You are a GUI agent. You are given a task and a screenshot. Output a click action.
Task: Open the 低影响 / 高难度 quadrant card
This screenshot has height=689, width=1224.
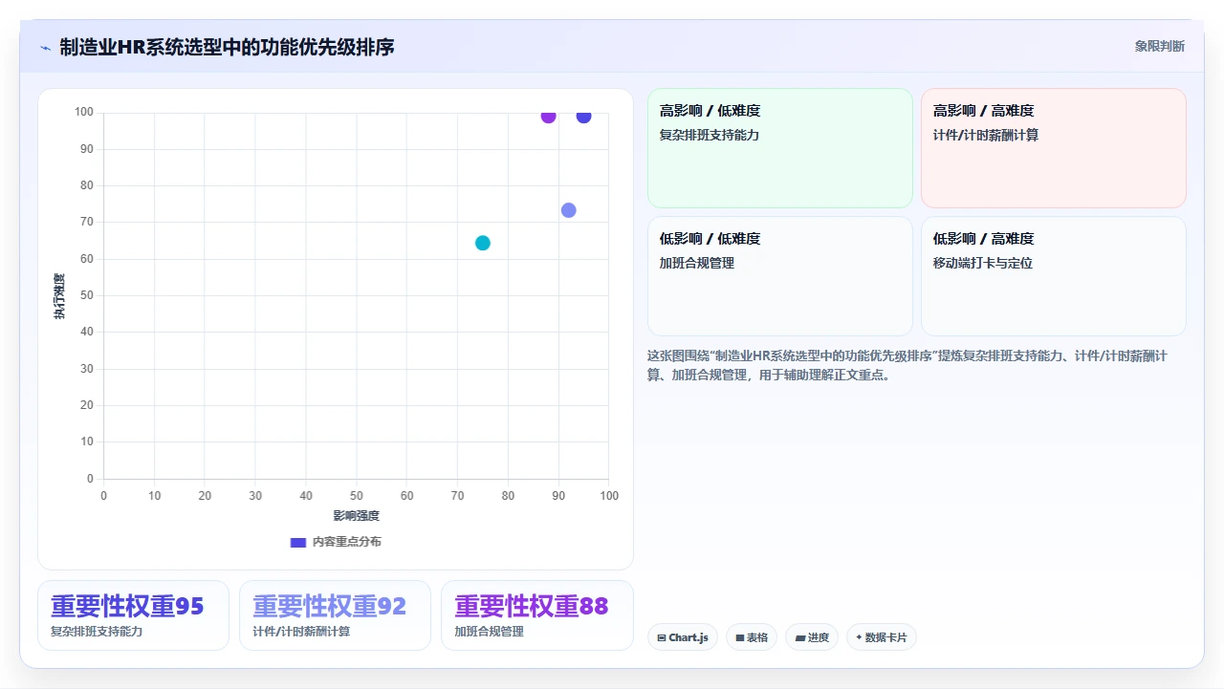click(1054, 276)
